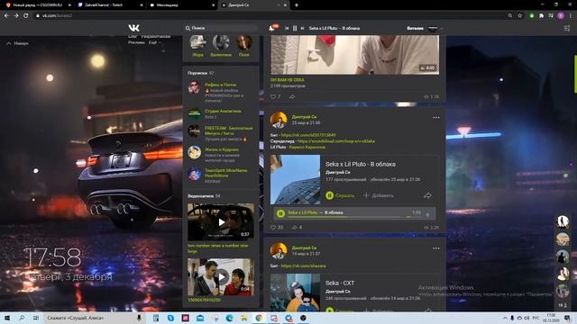Open the Seka - СХТ playlist title
Viewport: 577px width, 324px height.
340,283
